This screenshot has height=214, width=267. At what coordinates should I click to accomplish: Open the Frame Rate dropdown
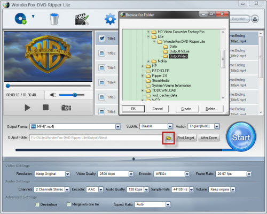pos(249,174)
